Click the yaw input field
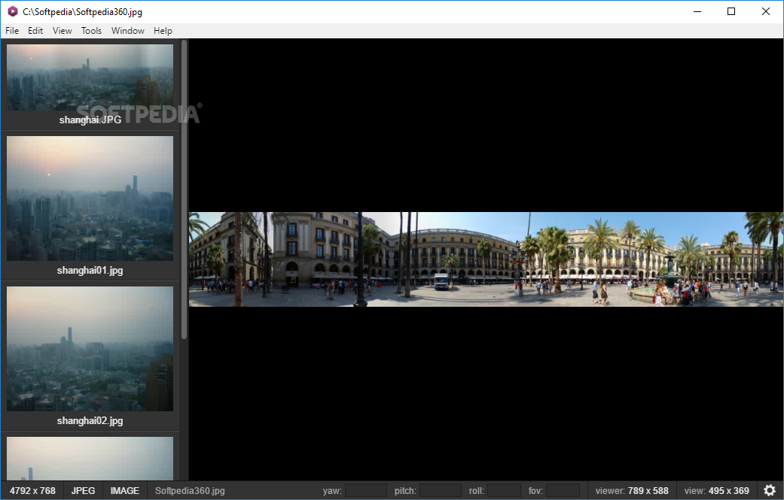The width and height of the screenshot is (784, 500). [366, 490]
